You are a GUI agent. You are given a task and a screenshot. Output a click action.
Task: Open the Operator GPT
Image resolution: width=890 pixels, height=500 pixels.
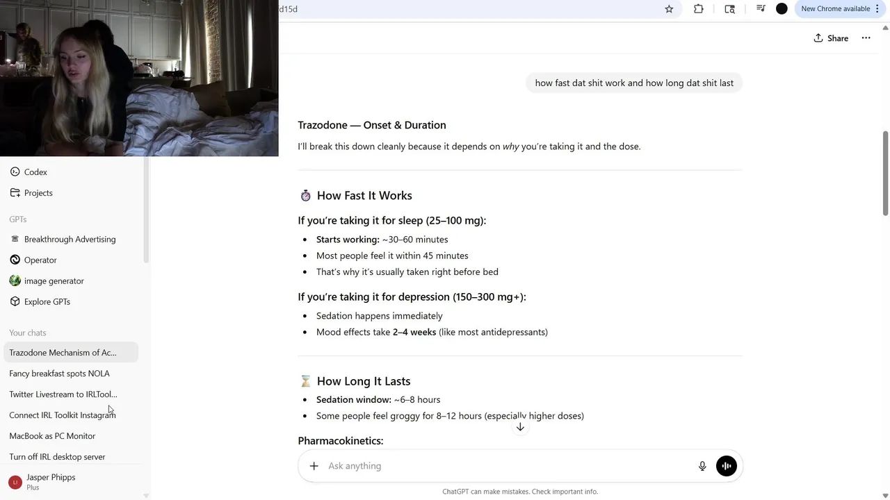click(x=40, y=260)
